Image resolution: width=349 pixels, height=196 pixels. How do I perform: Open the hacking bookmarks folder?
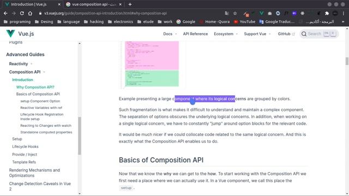94,22
